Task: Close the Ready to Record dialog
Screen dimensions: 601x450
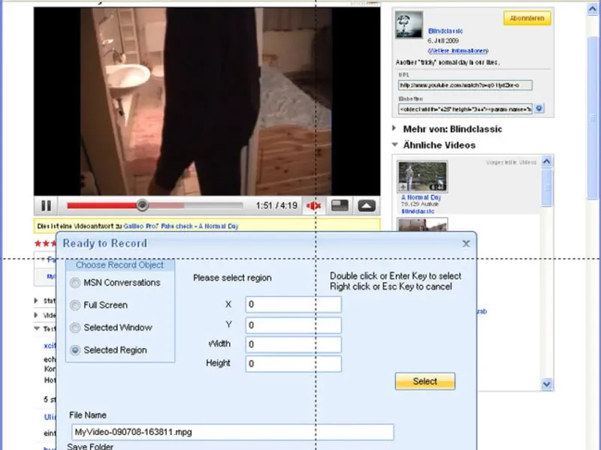Action: tap(466, 244)
